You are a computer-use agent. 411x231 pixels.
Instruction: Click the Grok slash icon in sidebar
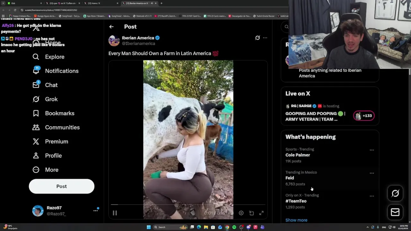click(36, 99)
